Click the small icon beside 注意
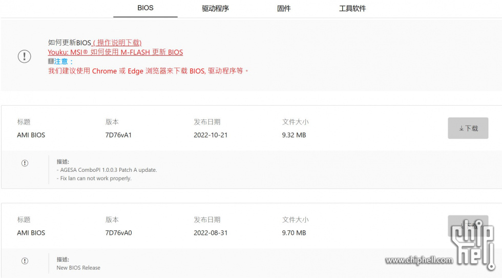This screenshot has height=278, width=502. (x=51, y=61)
